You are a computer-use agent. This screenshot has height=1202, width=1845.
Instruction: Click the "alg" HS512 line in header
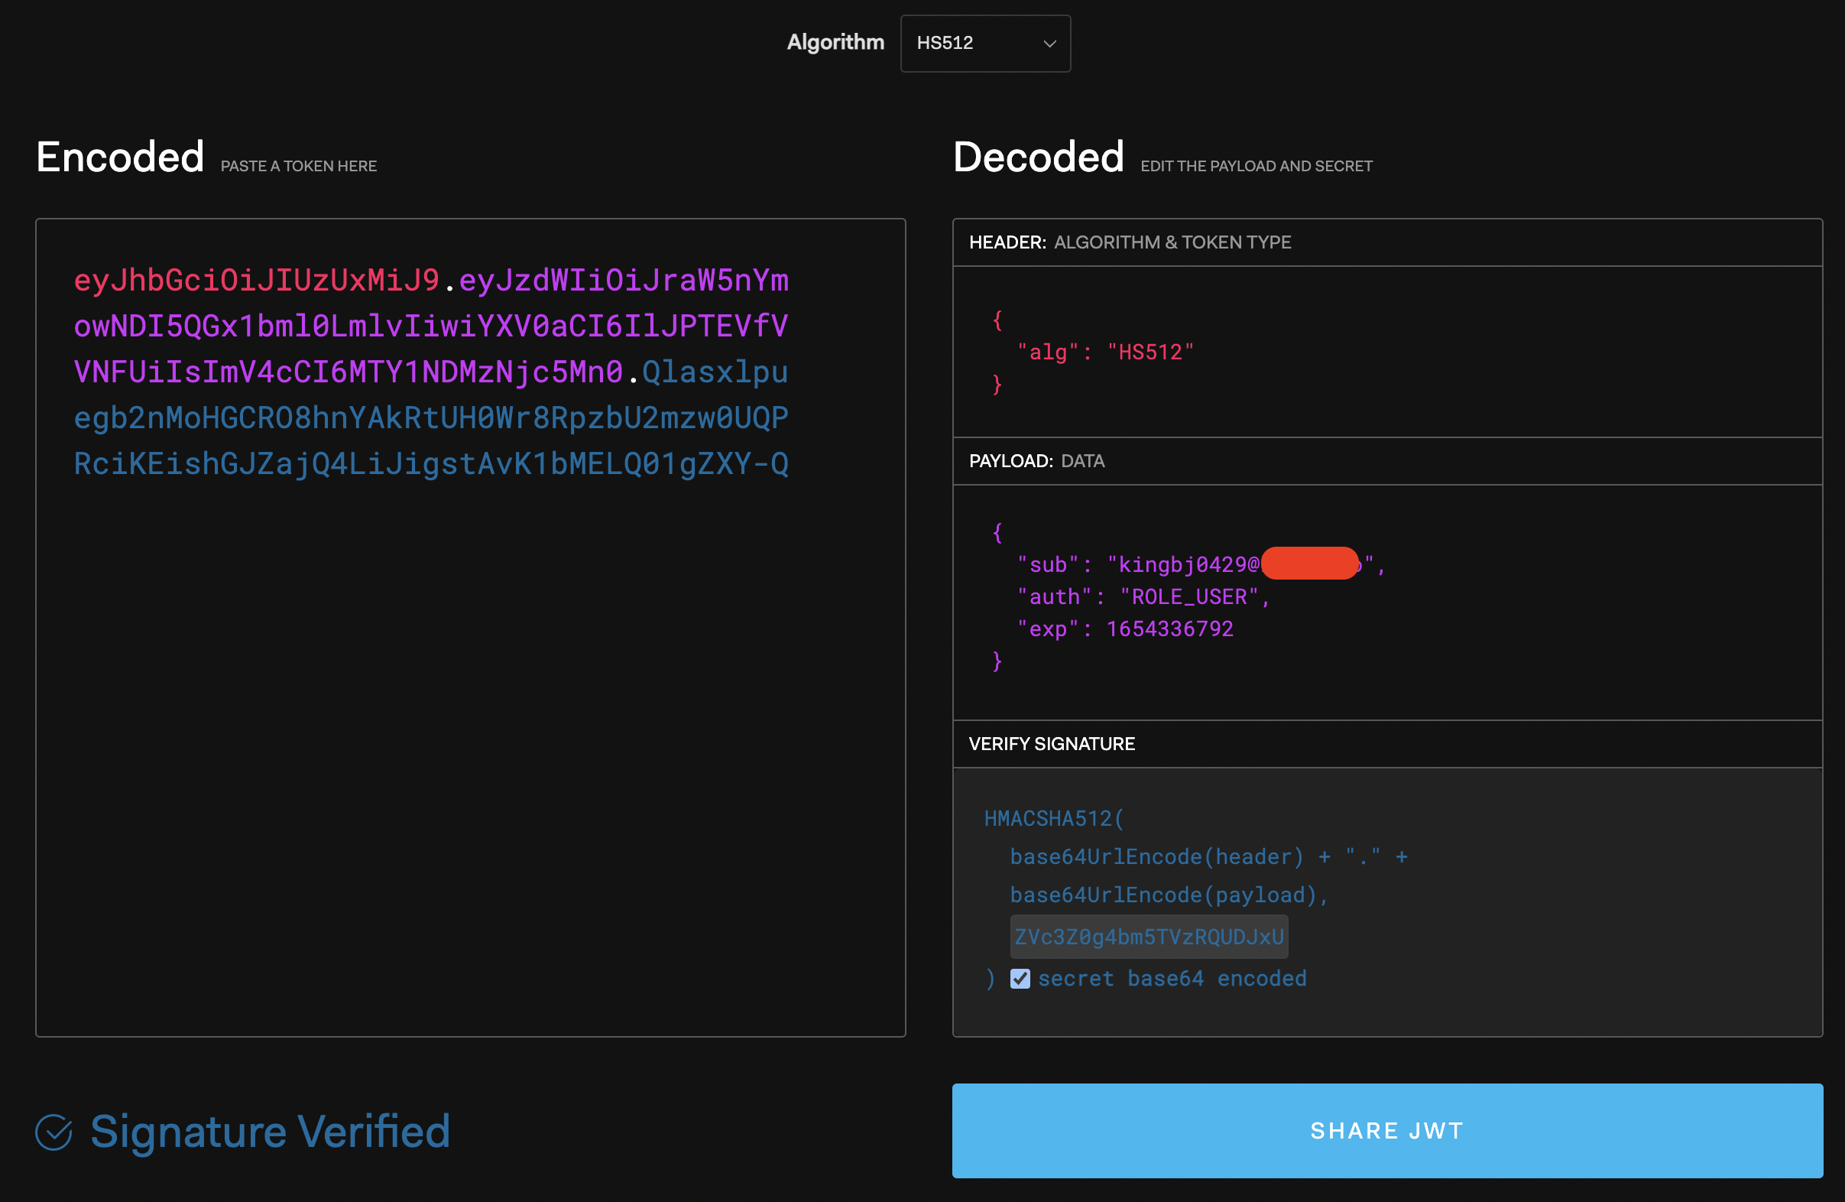tap(1104, 352)
